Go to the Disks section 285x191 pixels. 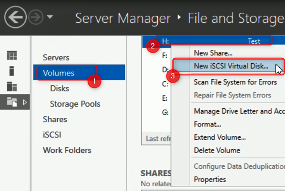[x=60, y=88]
